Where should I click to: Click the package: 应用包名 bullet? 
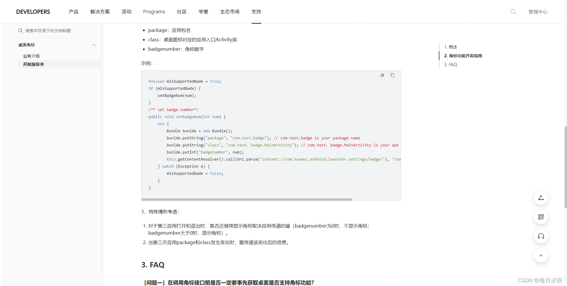(x=170, y=30)
